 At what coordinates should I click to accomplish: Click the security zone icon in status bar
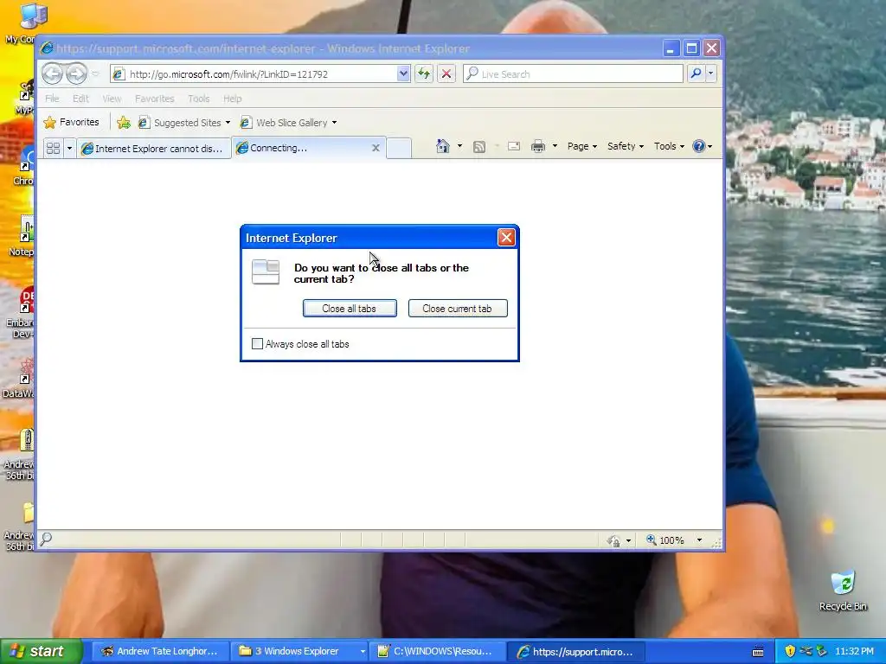click(x=613, y=541)
